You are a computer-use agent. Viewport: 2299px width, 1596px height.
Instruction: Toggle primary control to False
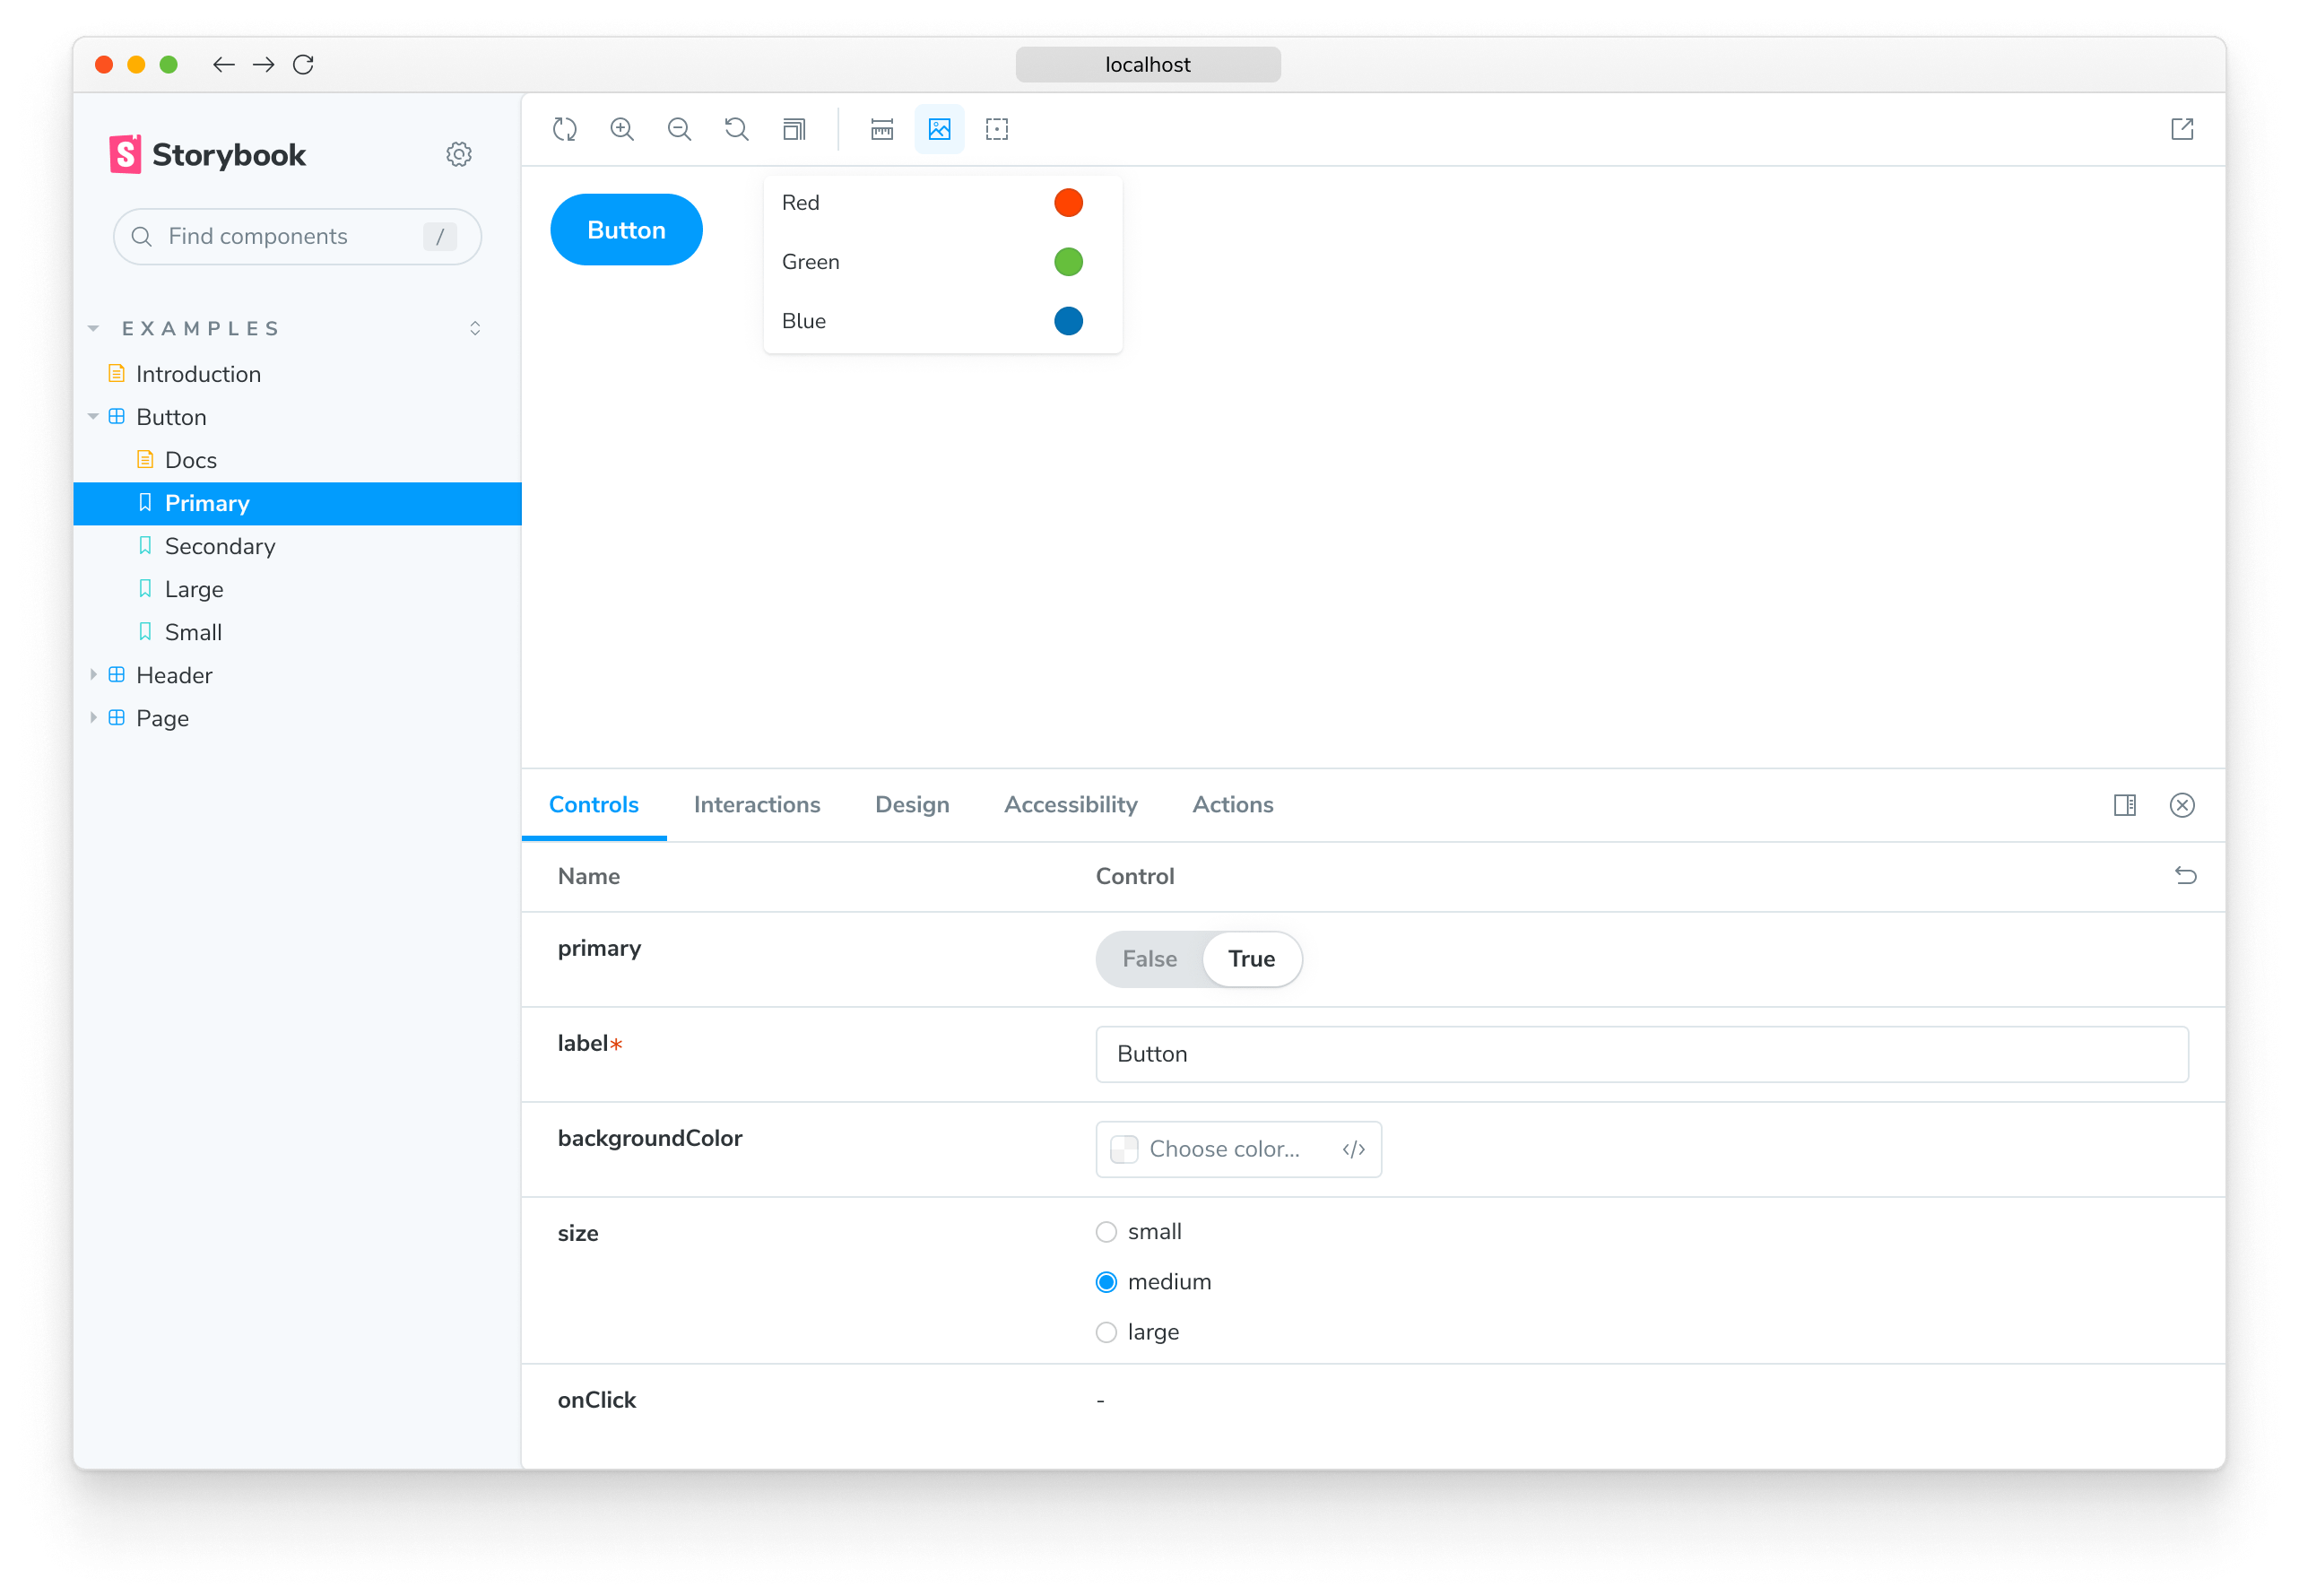pos(1148,957)
